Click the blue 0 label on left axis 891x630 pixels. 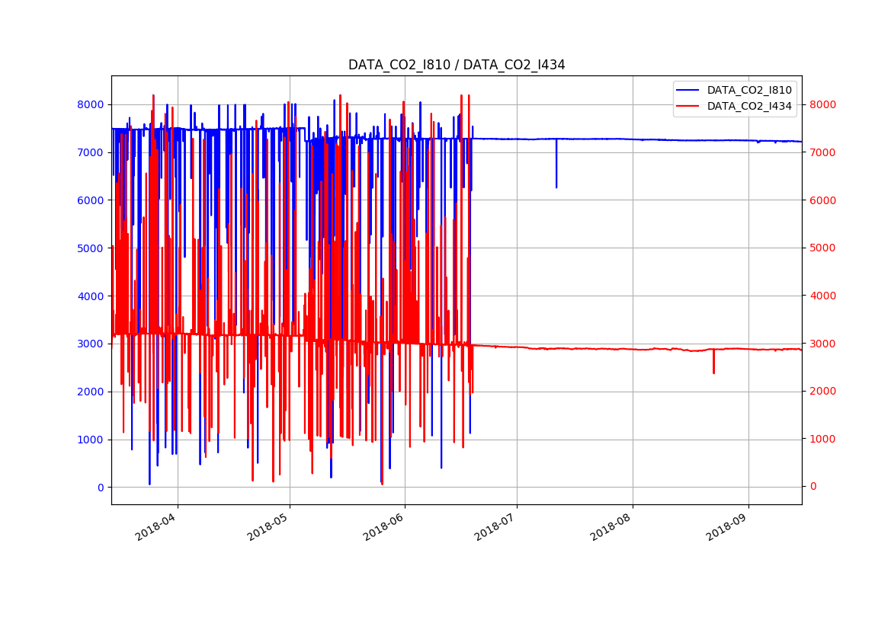tap(101, 488)
